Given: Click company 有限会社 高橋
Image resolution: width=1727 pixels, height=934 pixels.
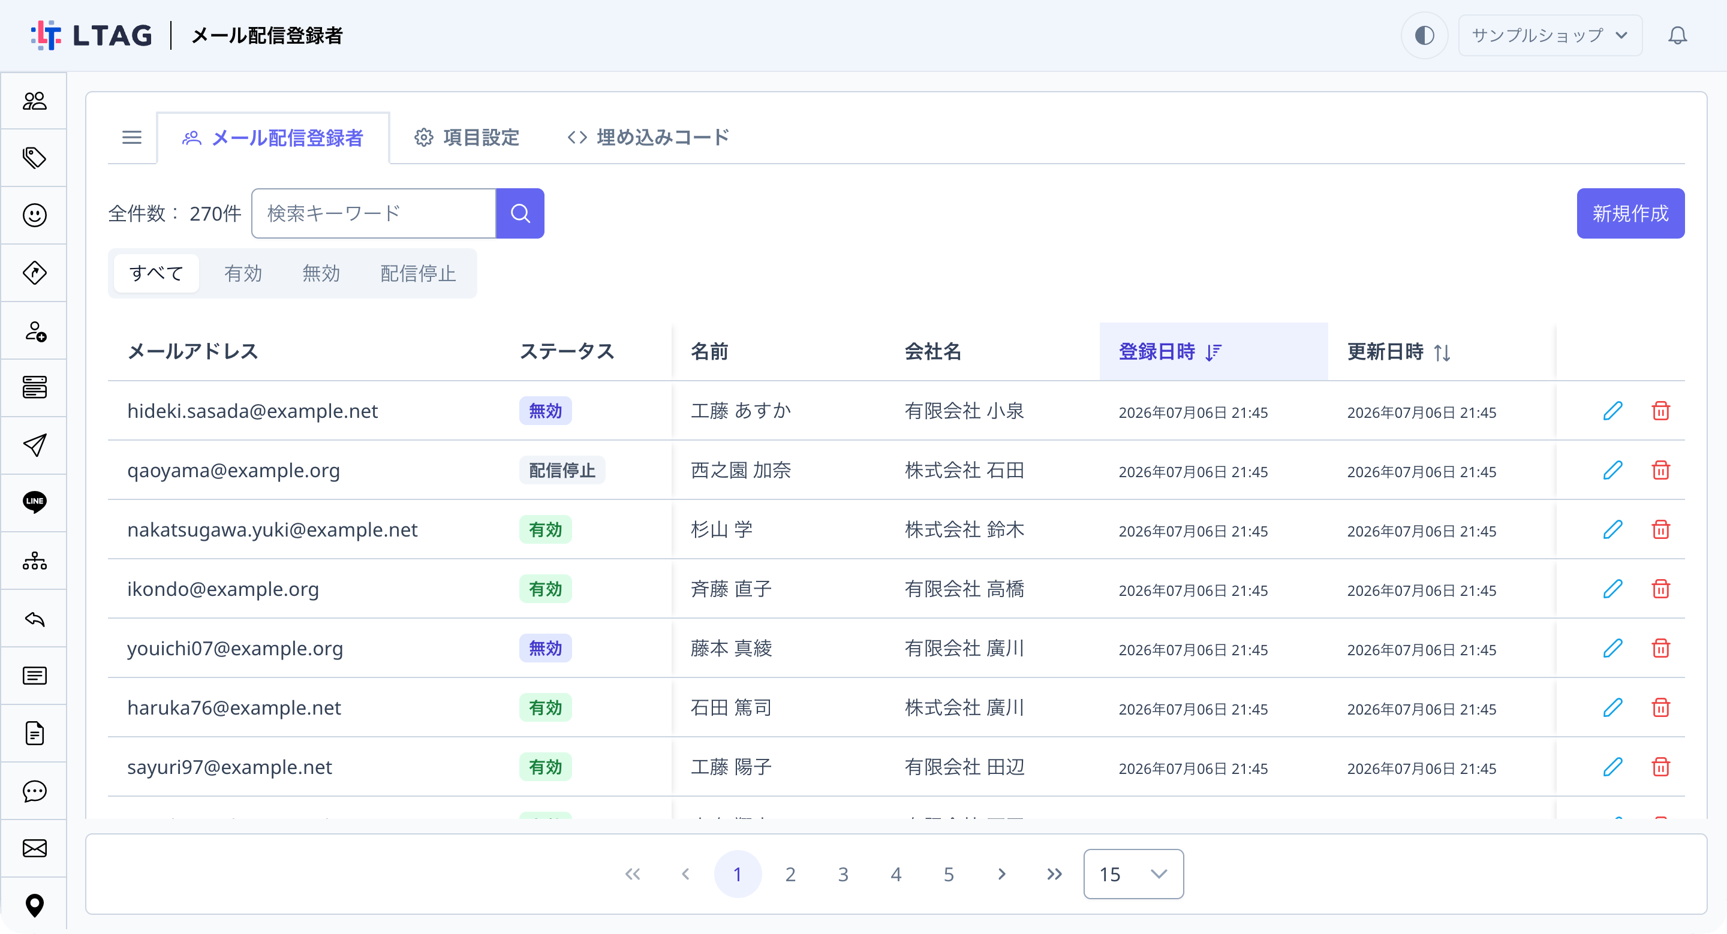Looking at the screenshot, I should pos(964,588).
